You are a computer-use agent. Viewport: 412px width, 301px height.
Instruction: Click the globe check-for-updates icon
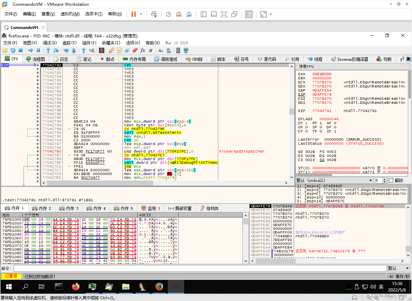coord(186,50)
